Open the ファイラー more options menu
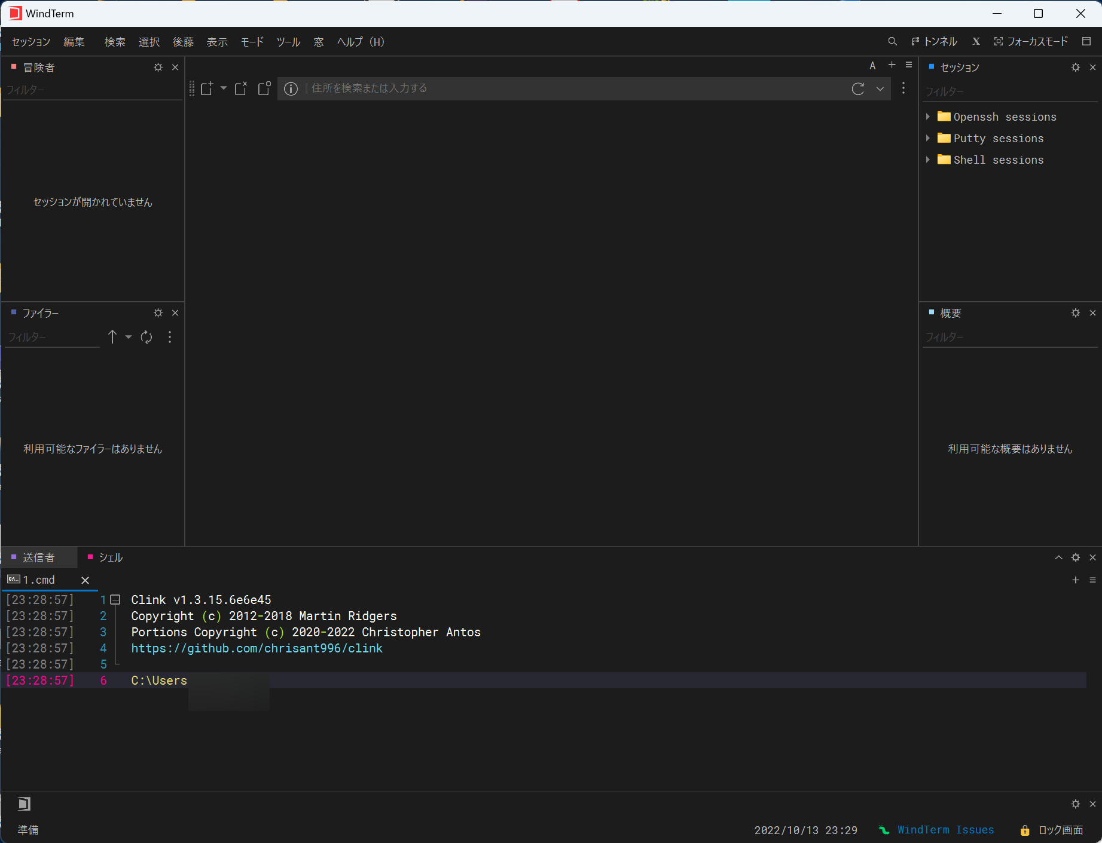Viewport: 1102px width, 843px height. [x=170, y=337]
